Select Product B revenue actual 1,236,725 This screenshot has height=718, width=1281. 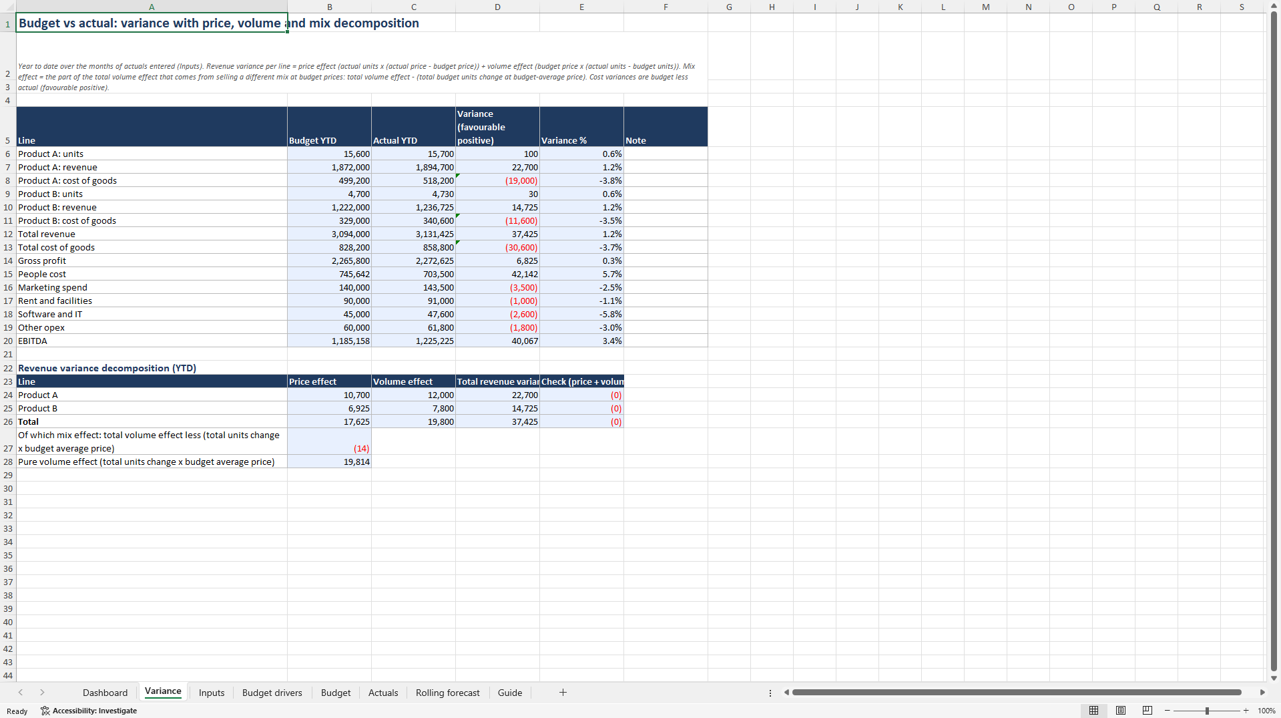(413, 207)
